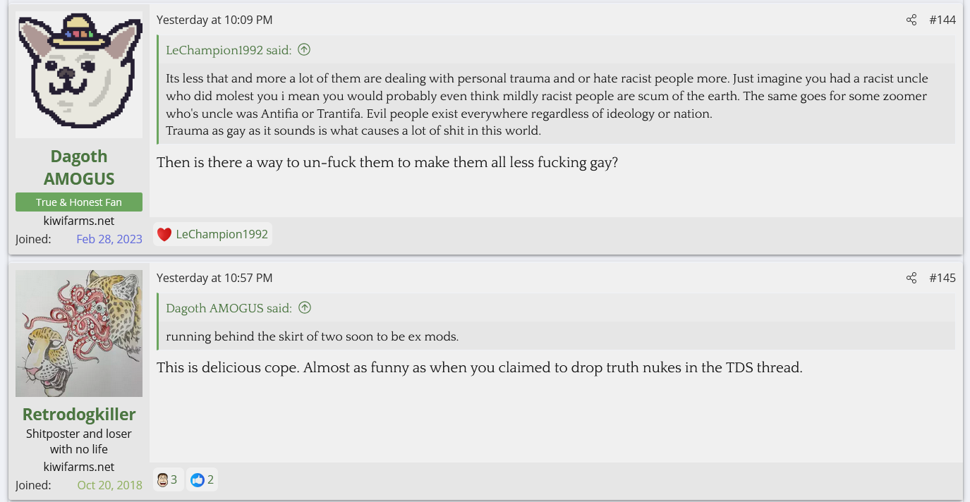
Task: Click LeChampion1992 in the reactions bar
Action: click(222, 234)
